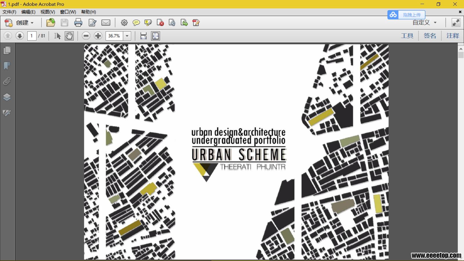
Task: Open the 帮助(H) menu
Action: [x=88, y=12]
